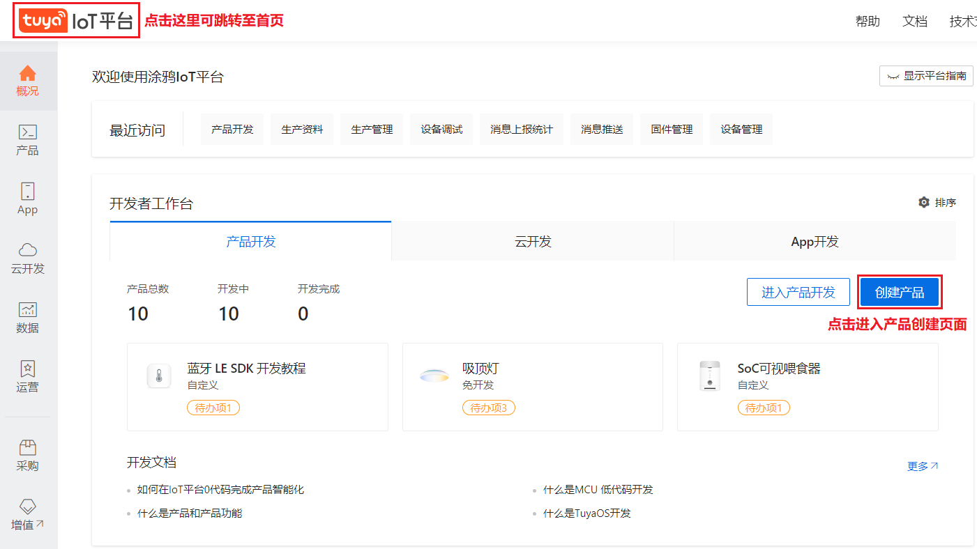Open the 运营 sidebar section

pyautogui.click(x=28, y=377)
